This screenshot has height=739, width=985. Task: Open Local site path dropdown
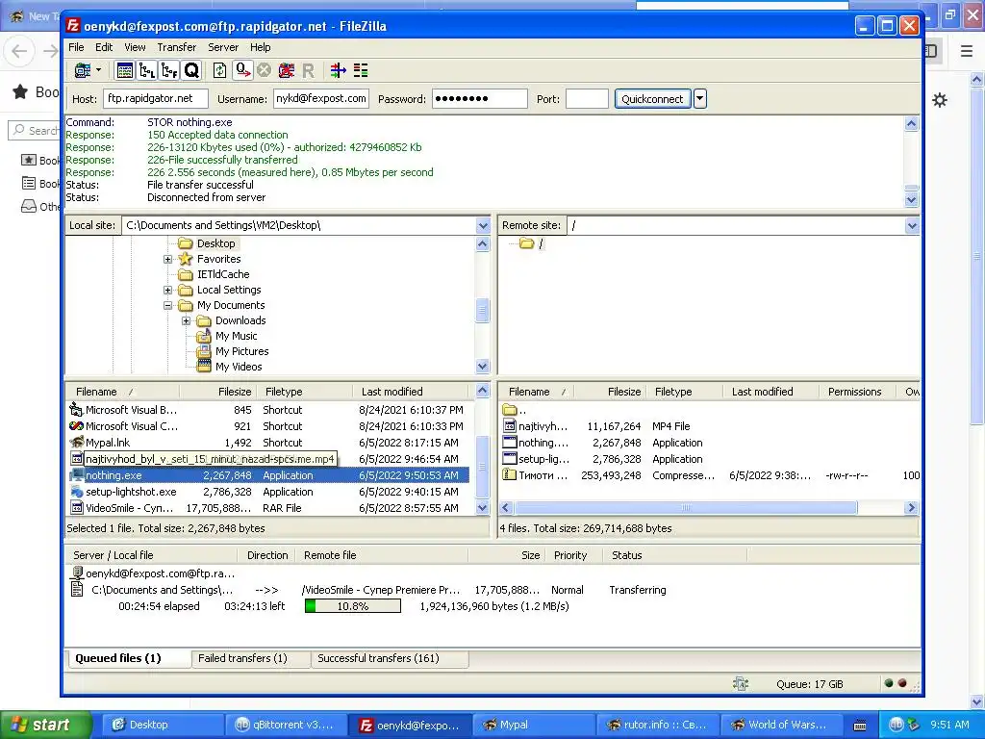click(483, 225)
